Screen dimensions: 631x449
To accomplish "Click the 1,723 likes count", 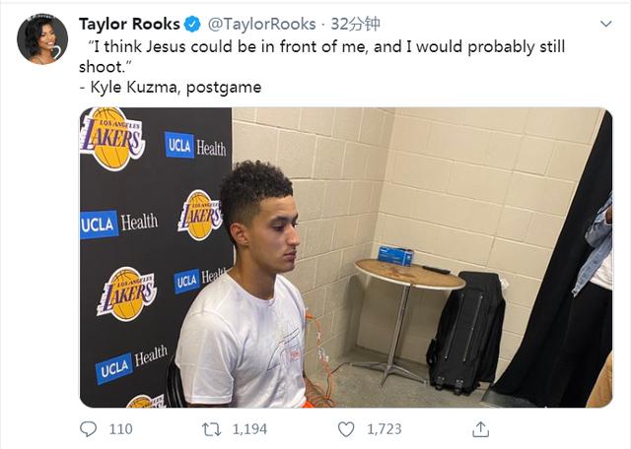I will pos(385,429).
